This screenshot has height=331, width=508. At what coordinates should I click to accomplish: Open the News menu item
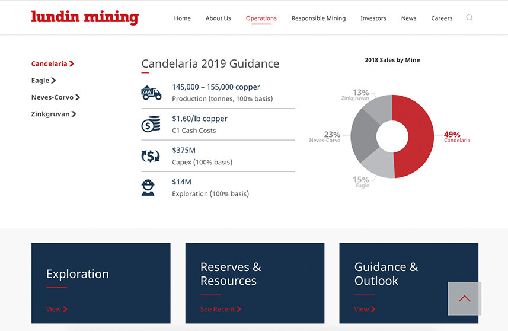click(x=408, y=18)
